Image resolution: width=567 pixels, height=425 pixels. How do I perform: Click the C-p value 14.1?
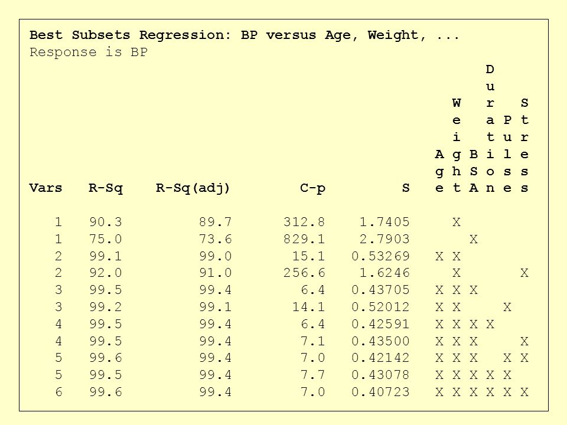point(308,307)
